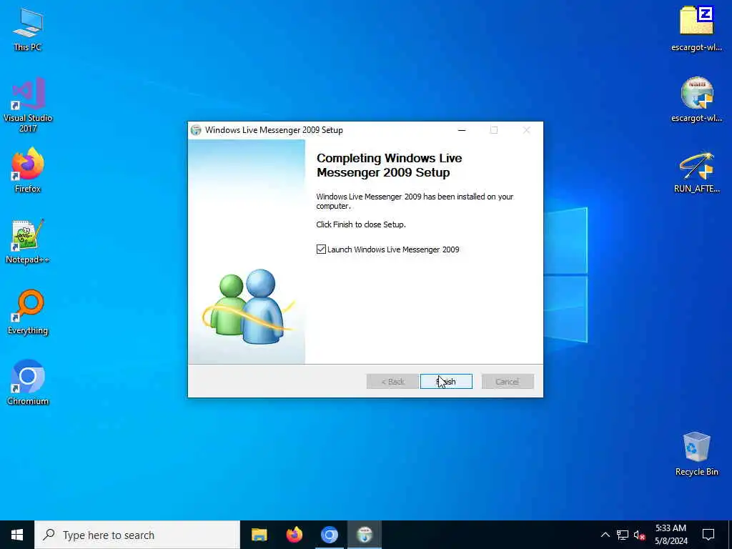The image size is (732, 549).
Task: Select the escargot zip folder icon
Action: [x=696, y=29]
